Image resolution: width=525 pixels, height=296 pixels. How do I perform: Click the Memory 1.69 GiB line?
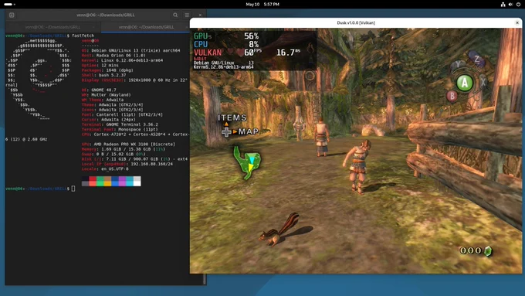124,149
